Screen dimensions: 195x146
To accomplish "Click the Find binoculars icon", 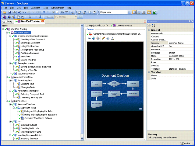I will coord(62,12).
